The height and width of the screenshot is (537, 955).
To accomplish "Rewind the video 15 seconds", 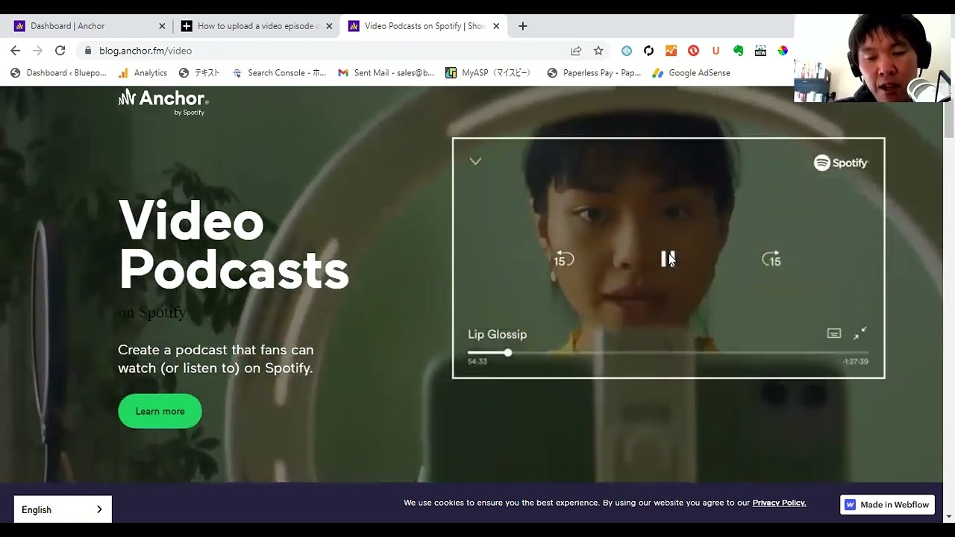I will 564,260.
